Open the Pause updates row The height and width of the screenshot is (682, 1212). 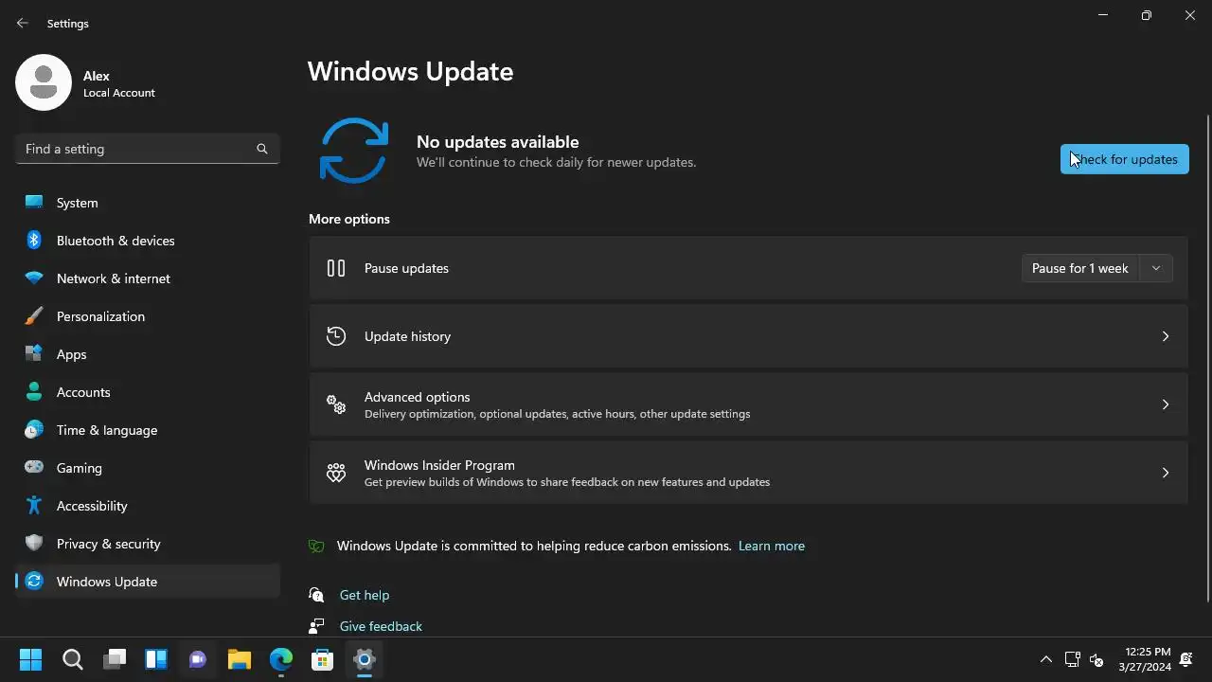748,268
